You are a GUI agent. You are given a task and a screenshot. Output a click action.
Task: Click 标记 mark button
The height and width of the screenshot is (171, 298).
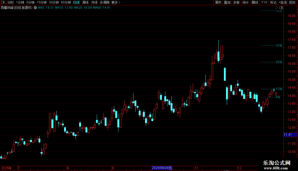(273, 2)
